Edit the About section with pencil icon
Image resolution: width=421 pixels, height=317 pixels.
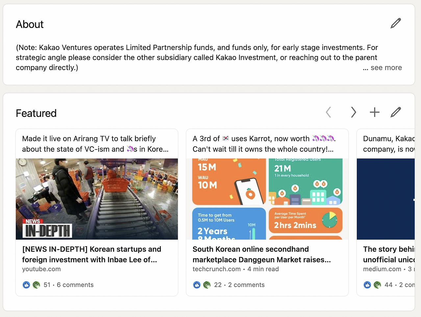396,23
